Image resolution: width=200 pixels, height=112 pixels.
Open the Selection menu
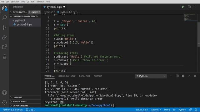click(15, 2)
